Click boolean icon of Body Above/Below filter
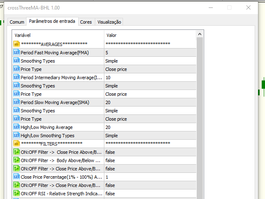The height and width of the screenshot is (199, 265). [17, 160]
